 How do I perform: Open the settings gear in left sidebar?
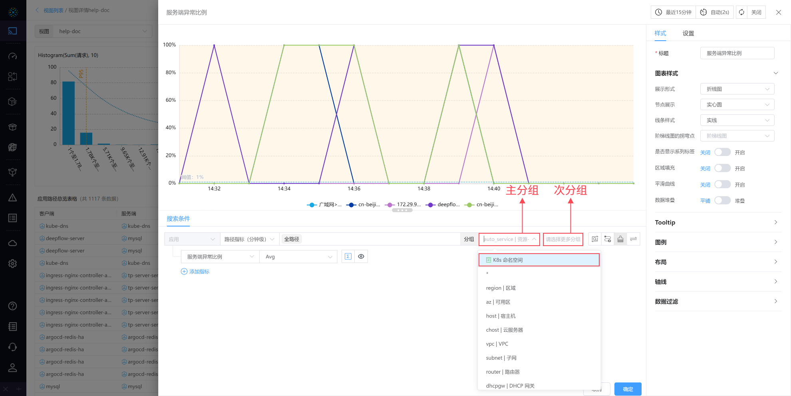(13, 264)
